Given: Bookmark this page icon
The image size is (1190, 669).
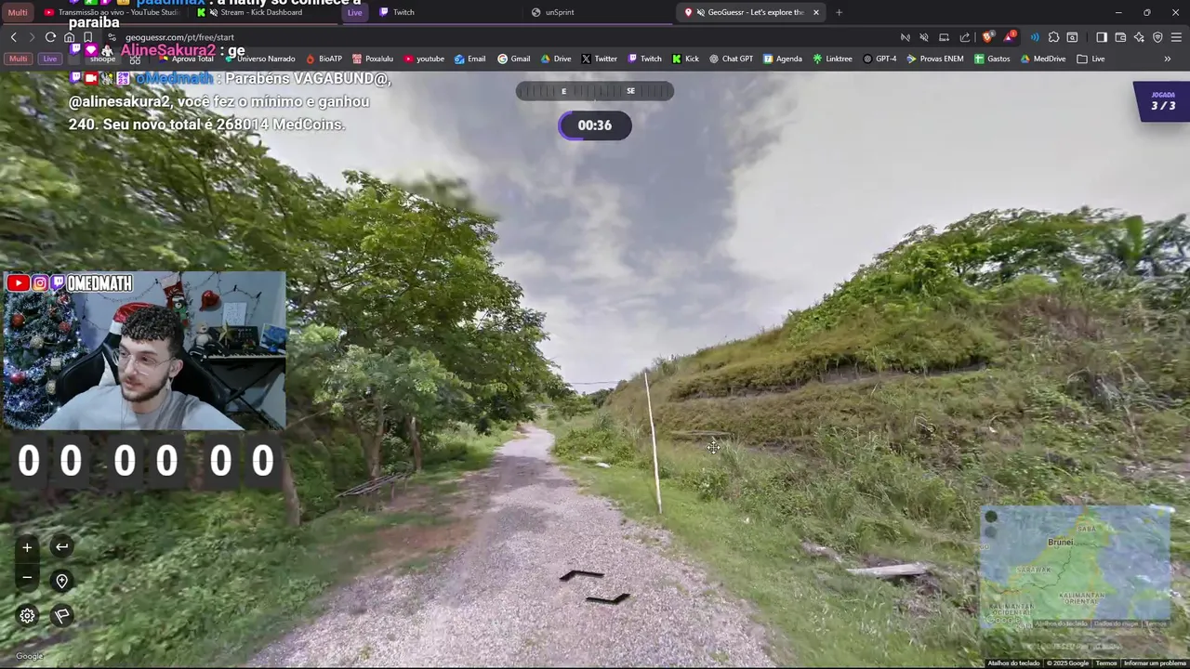Looking at the screenshot, I should [x=87, y=37].
